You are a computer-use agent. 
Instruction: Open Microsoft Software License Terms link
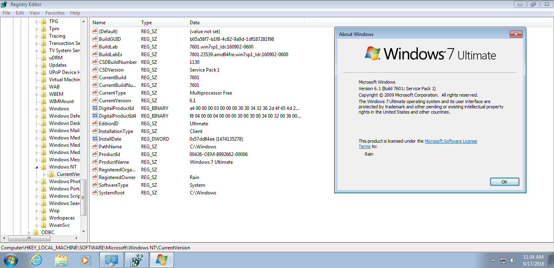coord(451,141)
